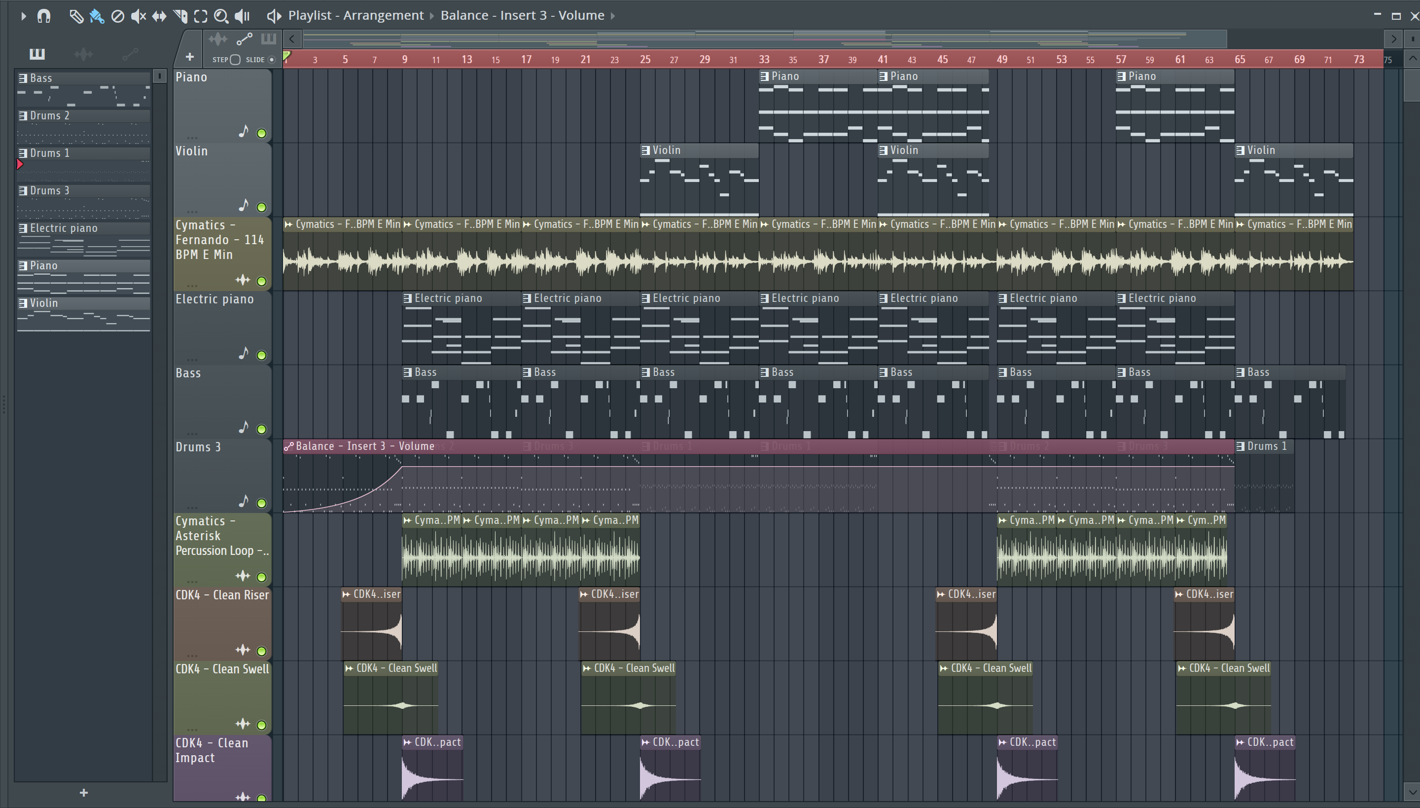Image resolution: width=1420 pixels, height=808 pixels.
Task: Click the speaker icon before Playlist title
Action: pyautogui.click(x=274, y=16)
